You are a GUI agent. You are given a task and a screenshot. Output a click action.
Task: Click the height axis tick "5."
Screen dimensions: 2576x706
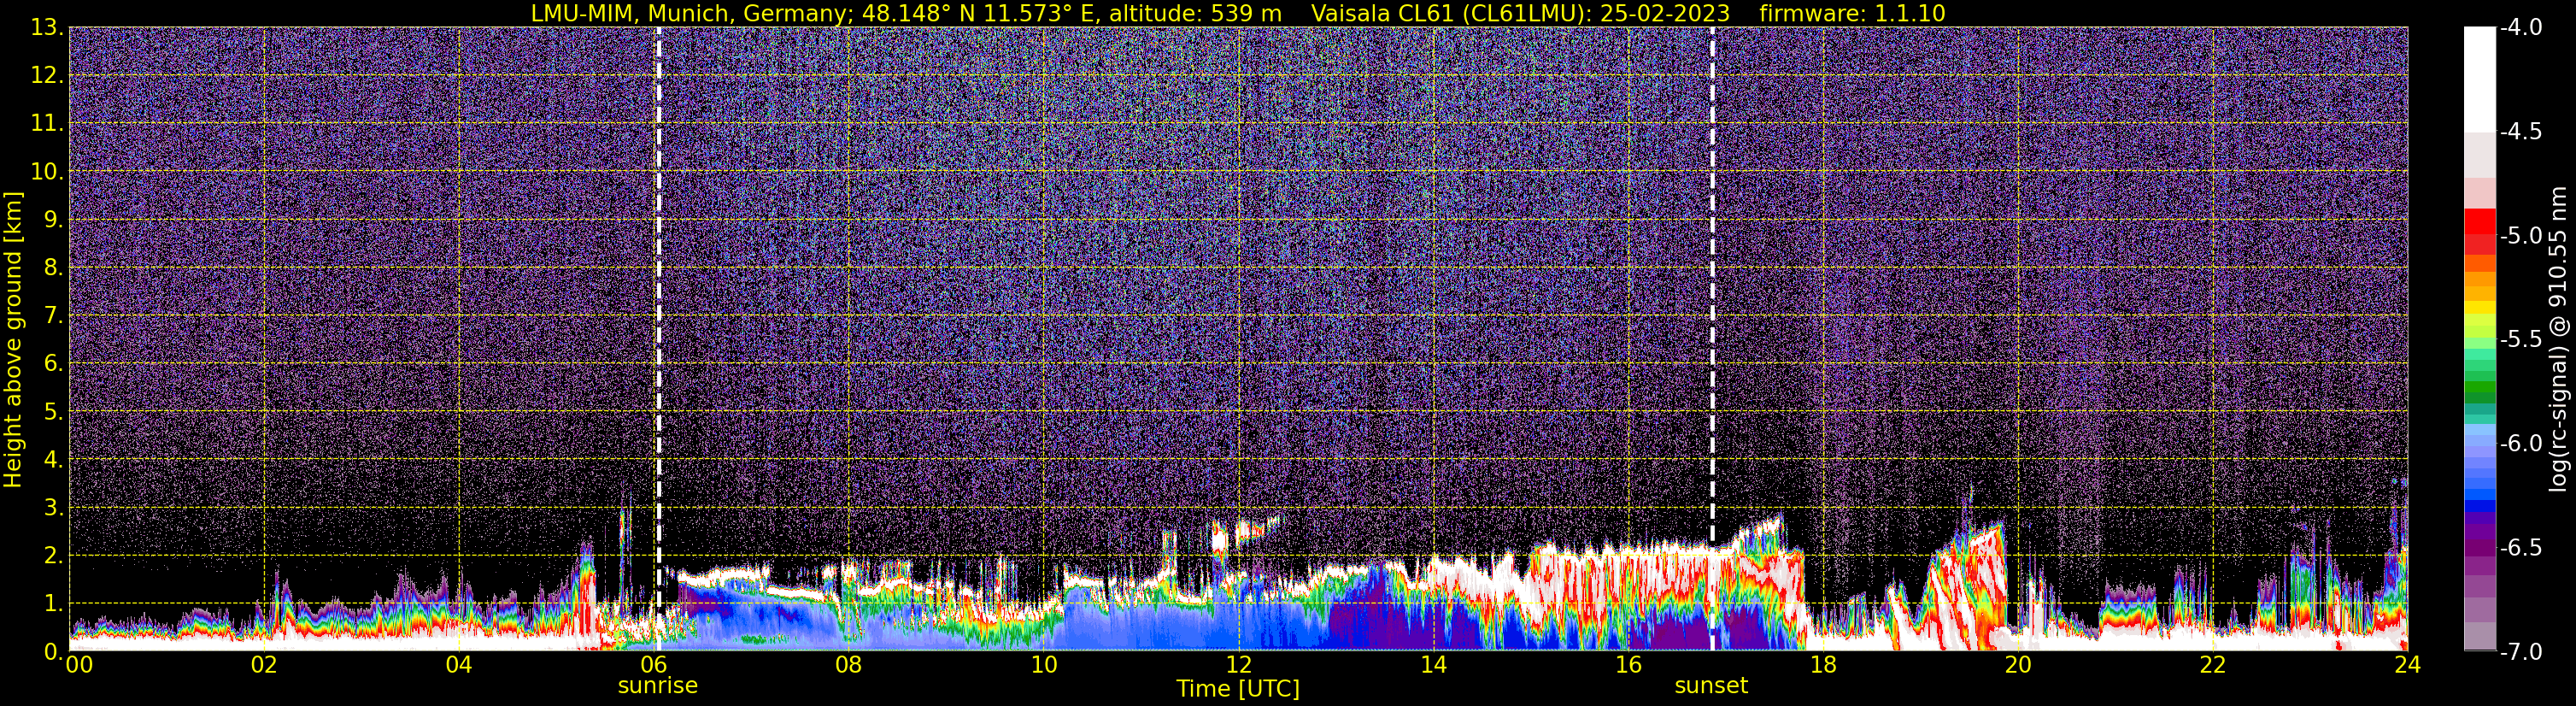point(54,412)
